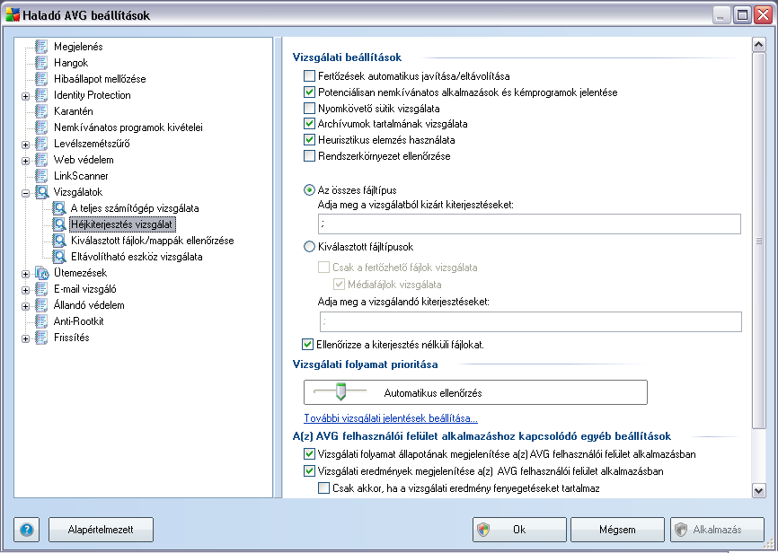This screenshot has height=553, width=778.
Task: Enable Fertőzések automatikus javítása/eltávolítása
Action: 309,76
